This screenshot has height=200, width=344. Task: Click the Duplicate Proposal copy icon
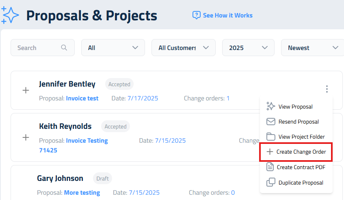point(270,183)
